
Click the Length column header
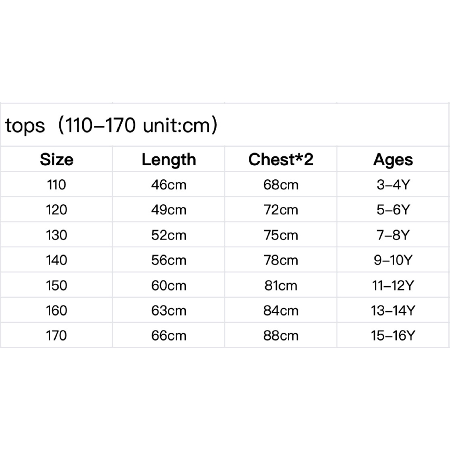[x=169, y=160]
